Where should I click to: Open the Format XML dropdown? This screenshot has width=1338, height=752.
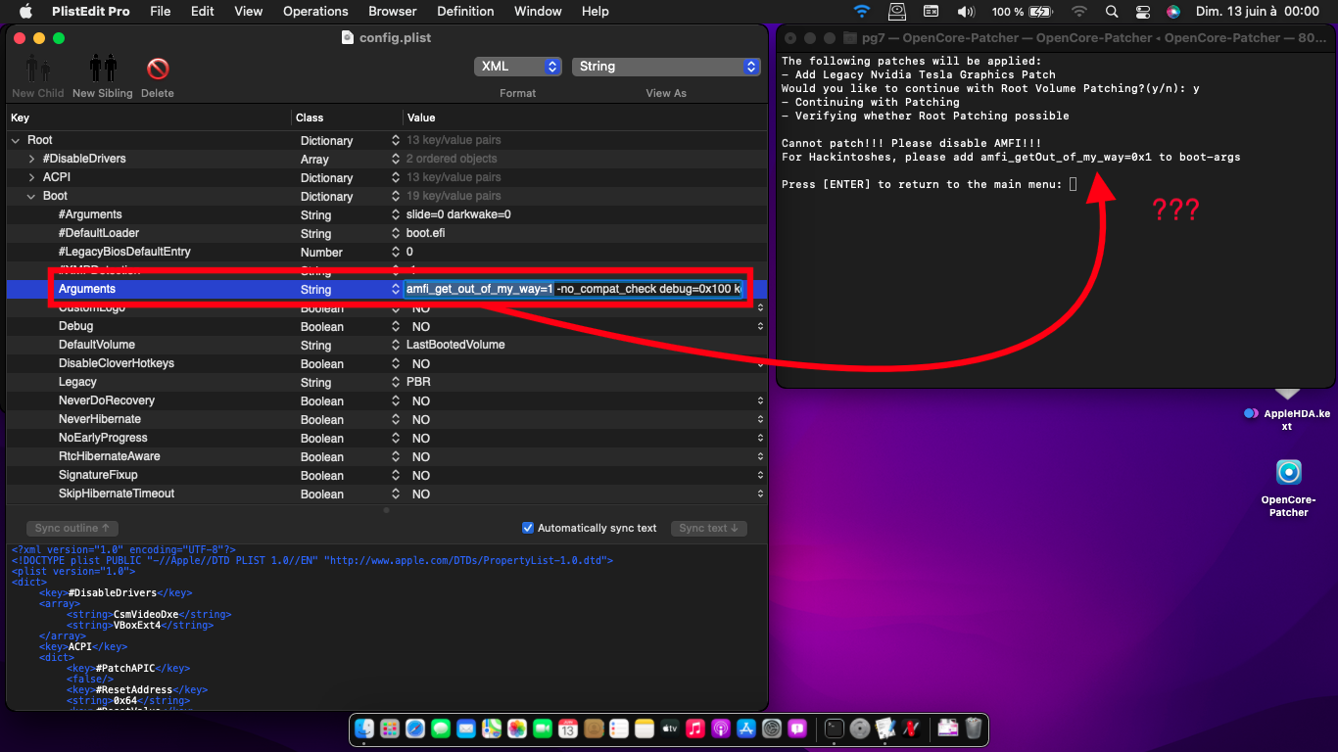click(x=517, y=67)
